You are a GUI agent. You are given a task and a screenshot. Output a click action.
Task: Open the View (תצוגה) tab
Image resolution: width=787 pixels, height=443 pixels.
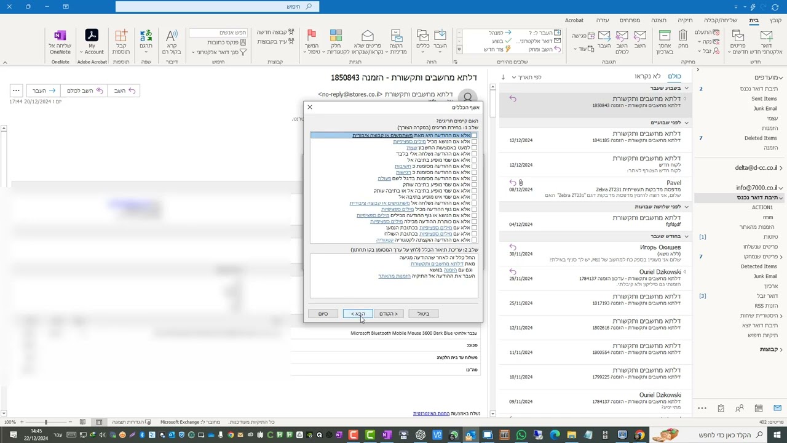[x=658, y=20]
